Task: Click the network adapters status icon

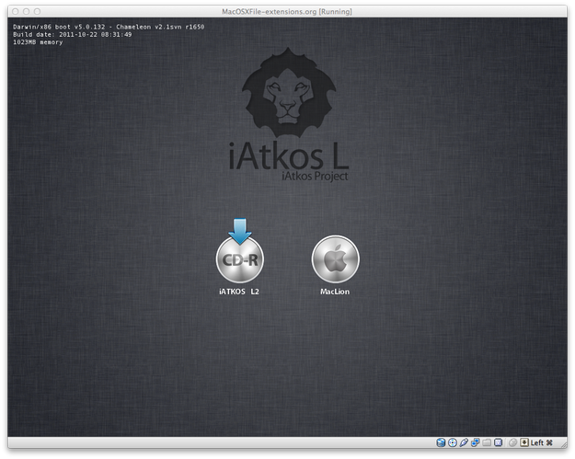Action: 476,442
